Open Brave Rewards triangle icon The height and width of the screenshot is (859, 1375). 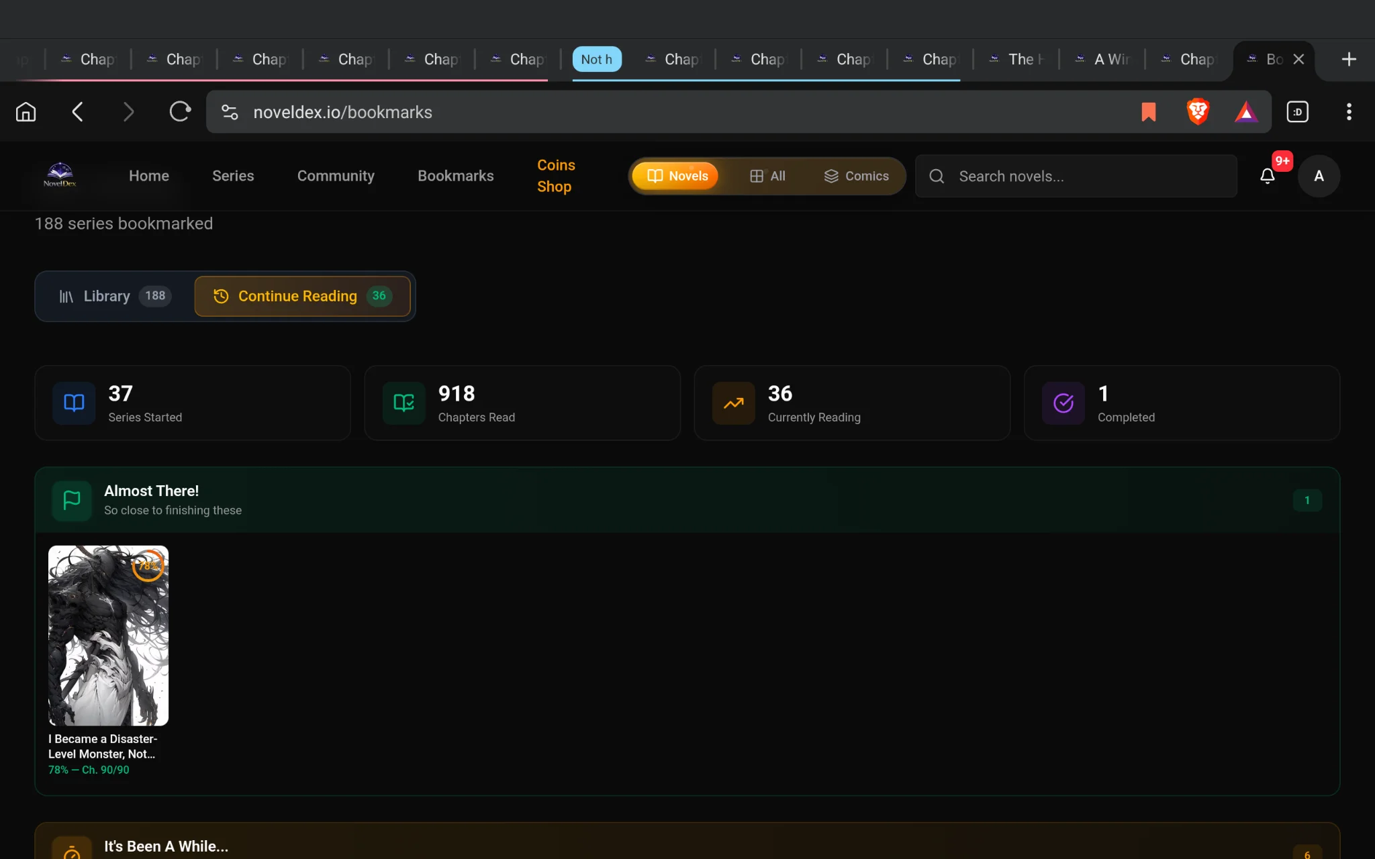pos(1246,111)
